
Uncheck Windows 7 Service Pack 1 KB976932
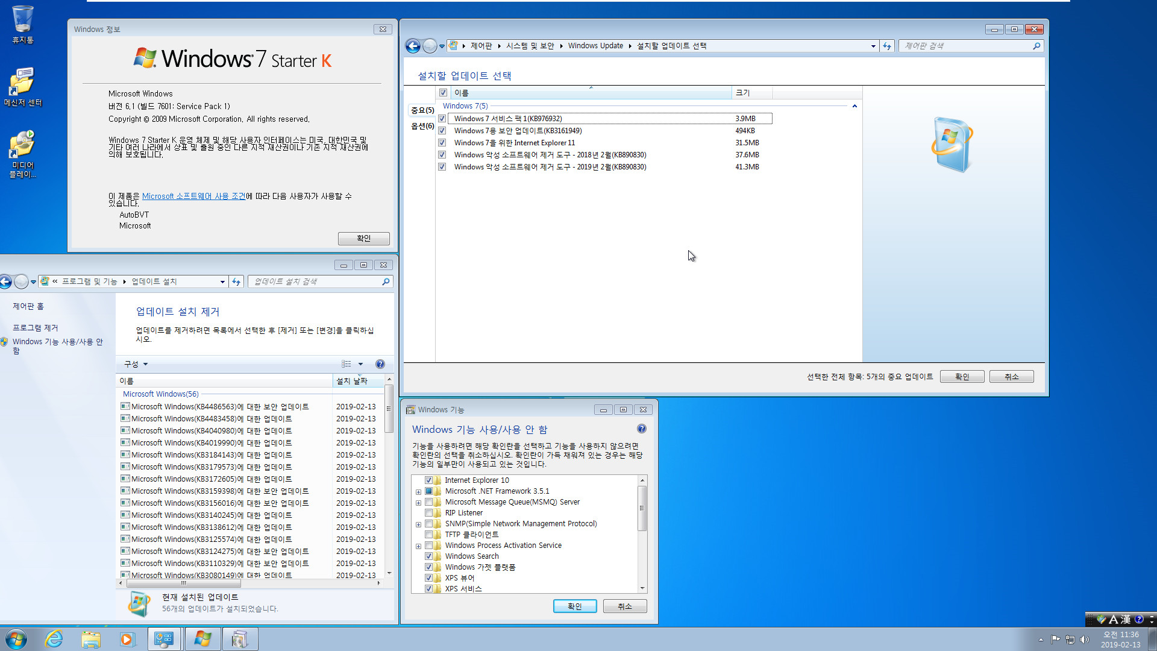pos(442,119)
